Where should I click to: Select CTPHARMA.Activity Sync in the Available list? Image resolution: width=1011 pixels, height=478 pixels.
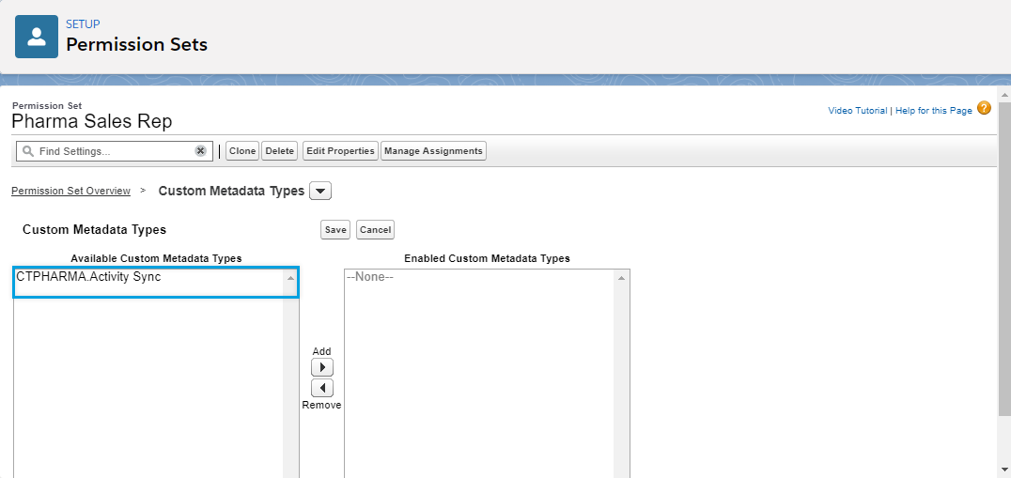point(88,277)
